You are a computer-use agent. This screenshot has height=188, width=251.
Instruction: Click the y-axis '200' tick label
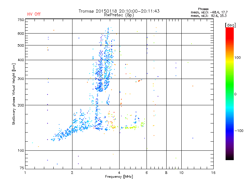(x=21, y=105)
